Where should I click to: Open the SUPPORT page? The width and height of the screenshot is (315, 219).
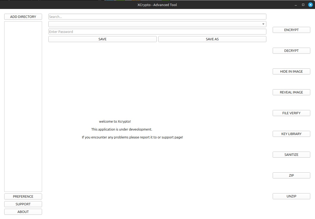point(23,204)
